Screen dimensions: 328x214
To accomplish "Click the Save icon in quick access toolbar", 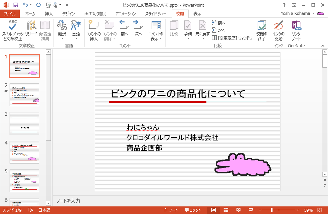I will (x=16, y=5).
